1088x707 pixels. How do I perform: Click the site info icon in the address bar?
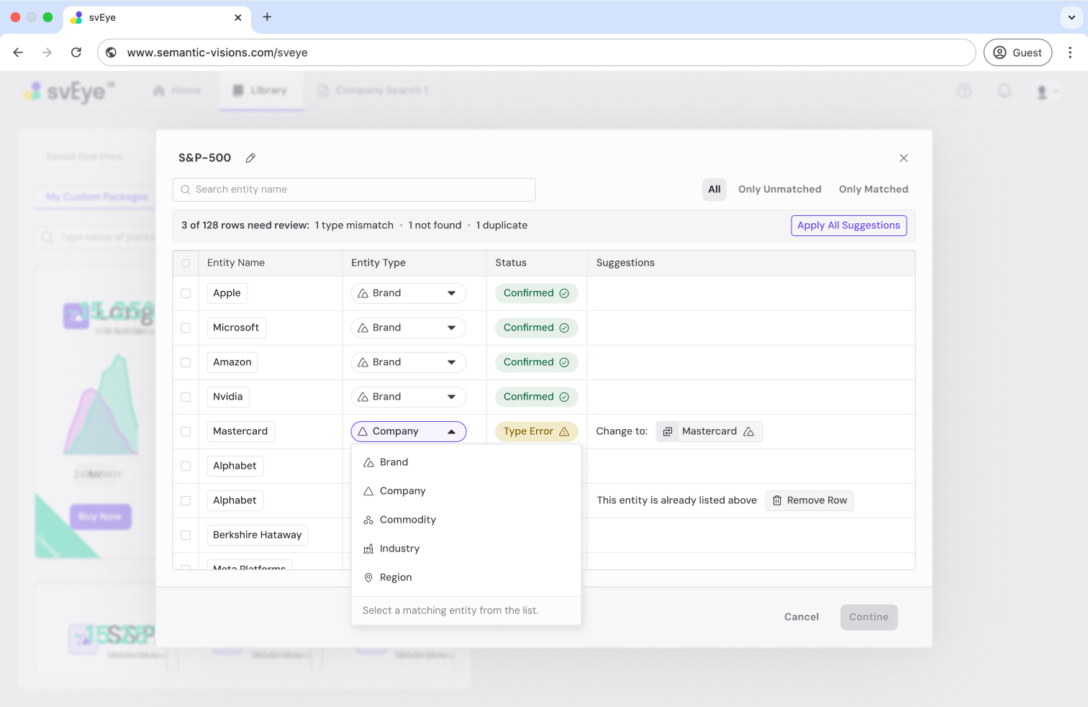coord(112,53)
